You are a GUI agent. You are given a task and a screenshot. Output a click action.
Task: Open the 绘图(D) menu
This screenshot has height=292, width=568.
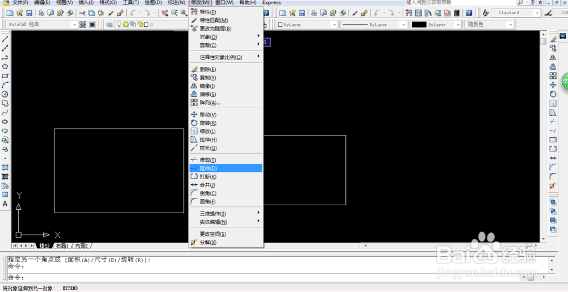[153, 2]
